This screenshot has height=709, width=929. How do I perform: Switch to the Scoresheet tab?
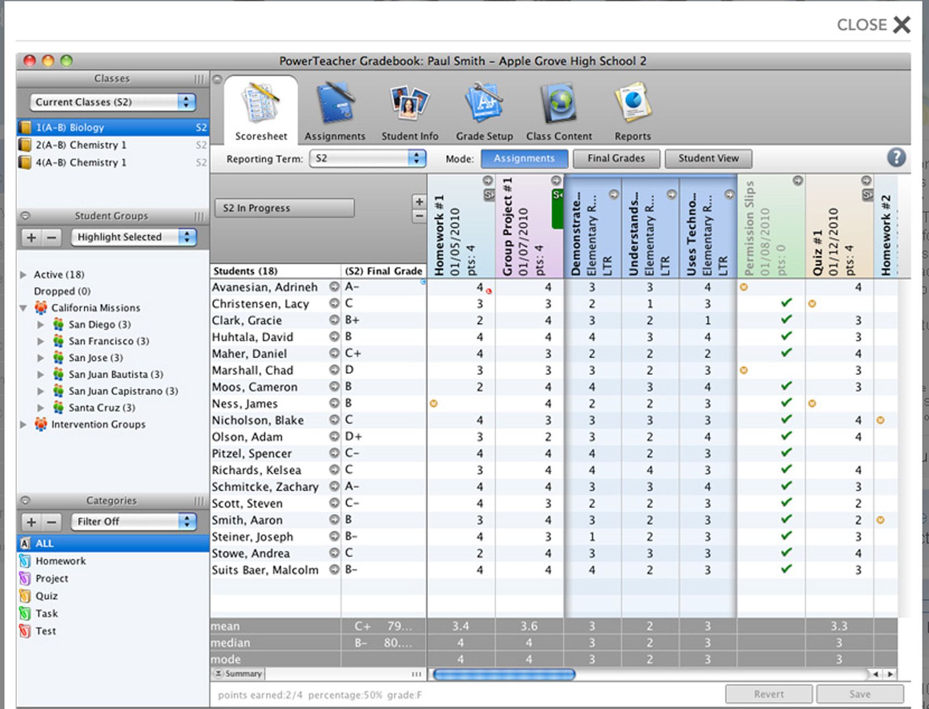[261, 110]
